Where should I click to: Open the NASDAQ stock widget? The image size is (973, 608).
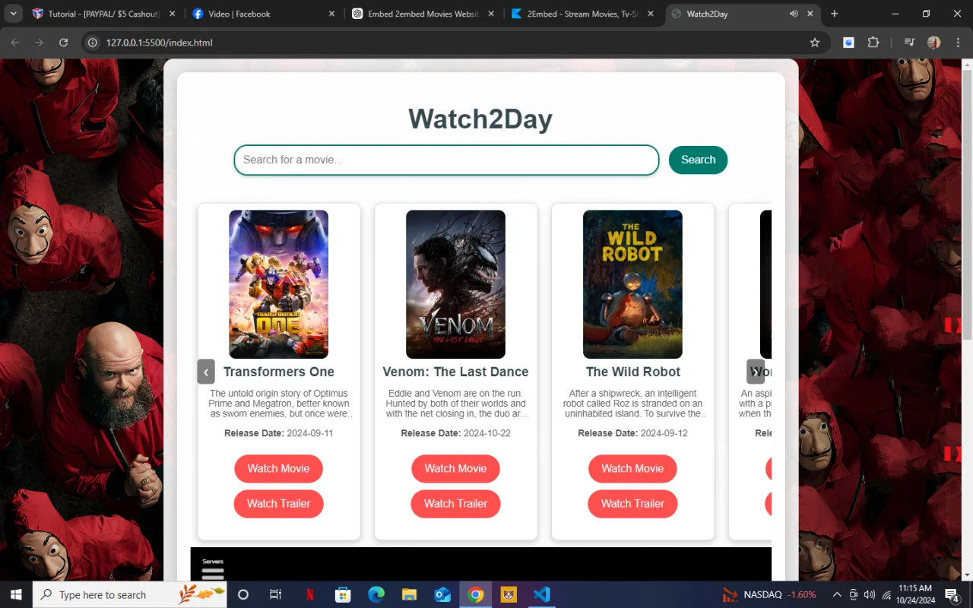click(769, 594)
